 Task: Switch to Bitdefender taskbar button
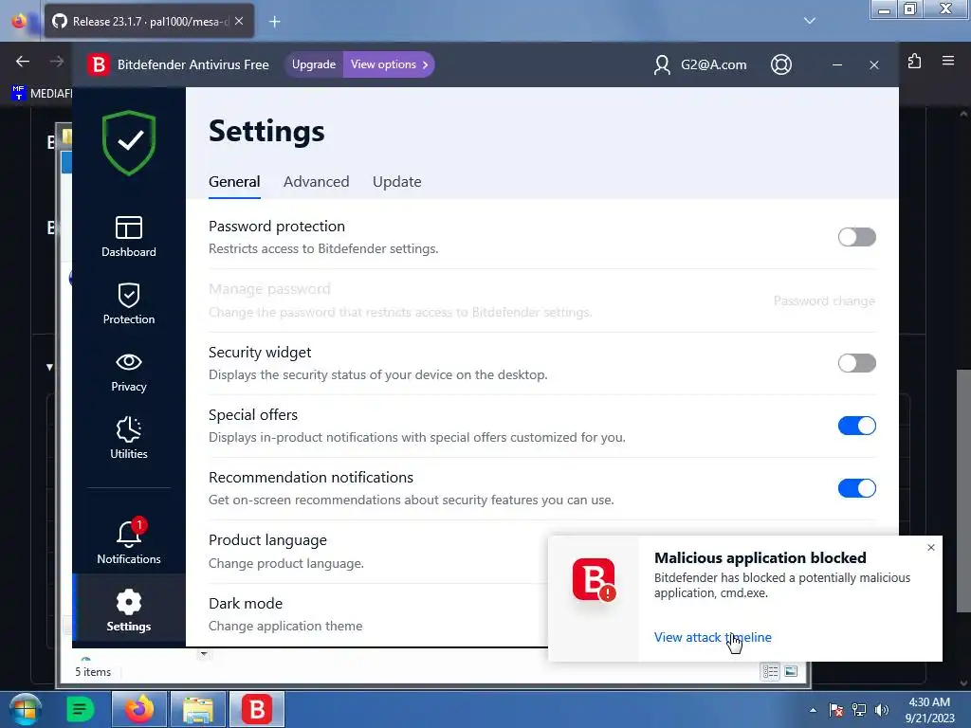point(257,709)
